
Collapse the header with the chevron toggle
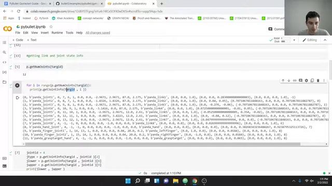click(x=325, y=40)
